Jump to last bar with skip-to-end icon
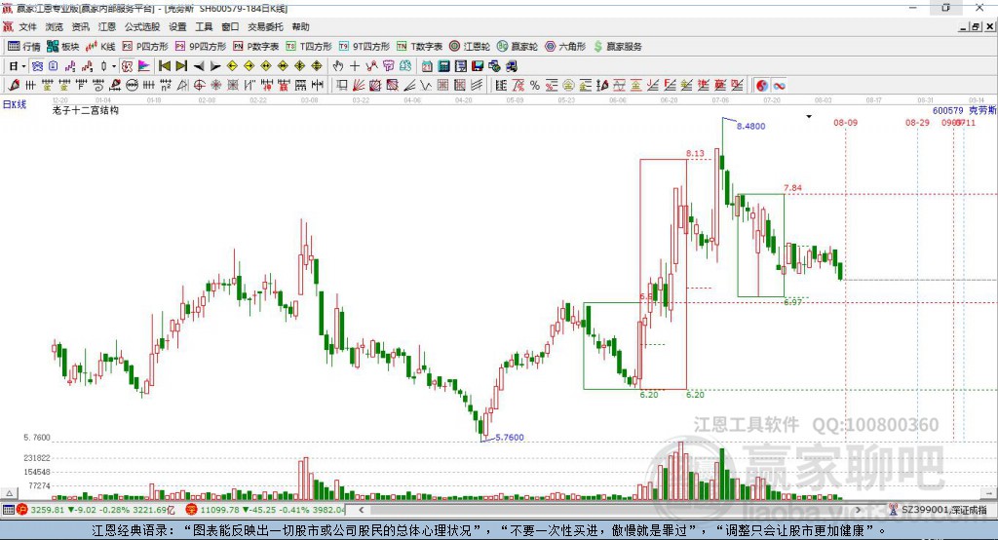Image resolution: width=998 pixels, height=540 pixels. (x=181, y=66)
